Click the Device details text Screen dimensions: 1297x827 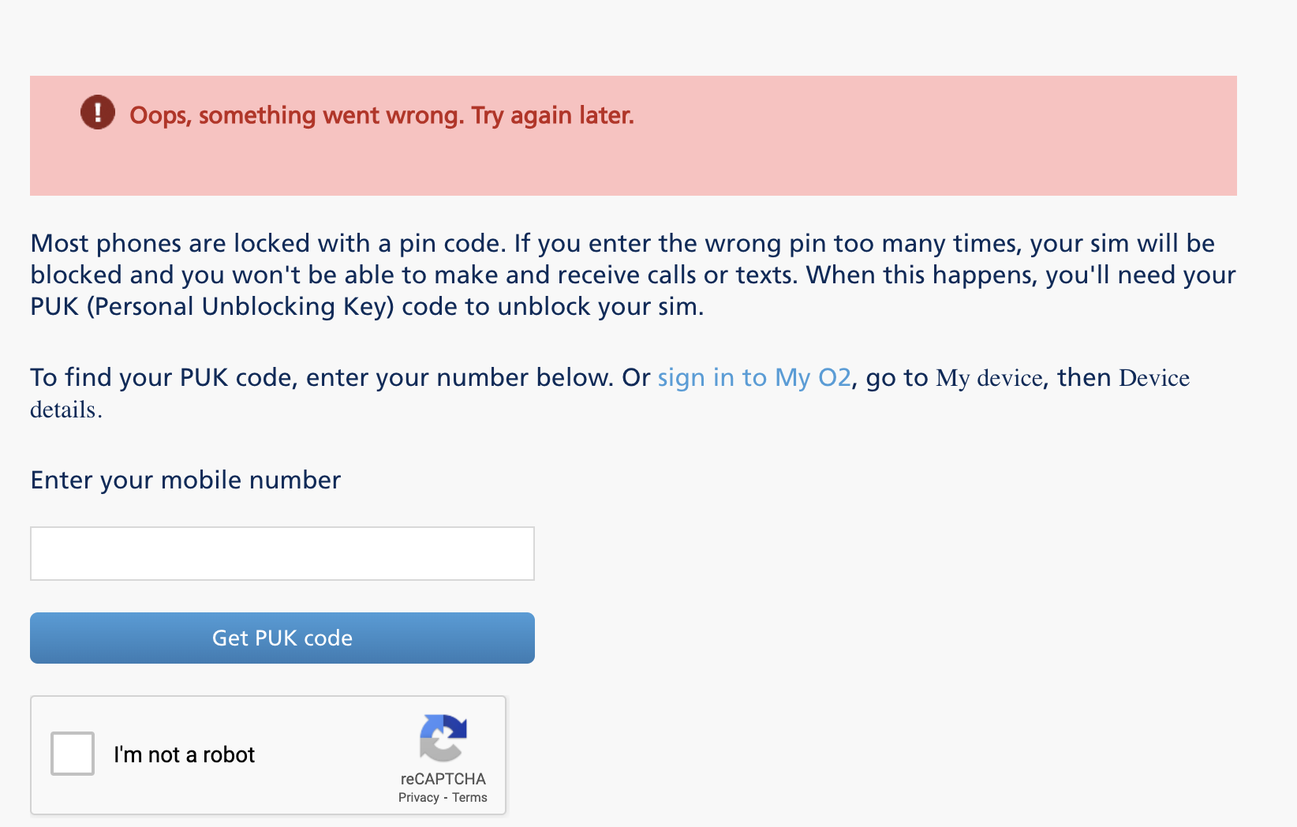pos(1154,378)
